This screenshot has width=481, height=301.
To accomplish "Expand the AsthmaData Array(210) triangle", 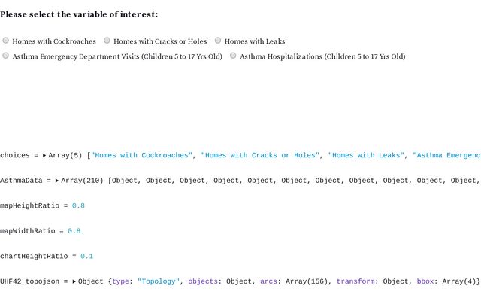I will [57, 181].
